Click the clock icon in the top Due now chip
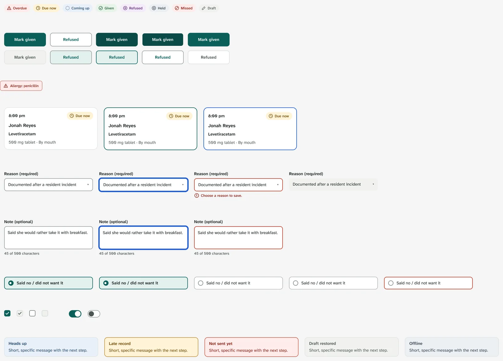Image resolution: width=503 pixels, height=361 pixels. [38, 8]
